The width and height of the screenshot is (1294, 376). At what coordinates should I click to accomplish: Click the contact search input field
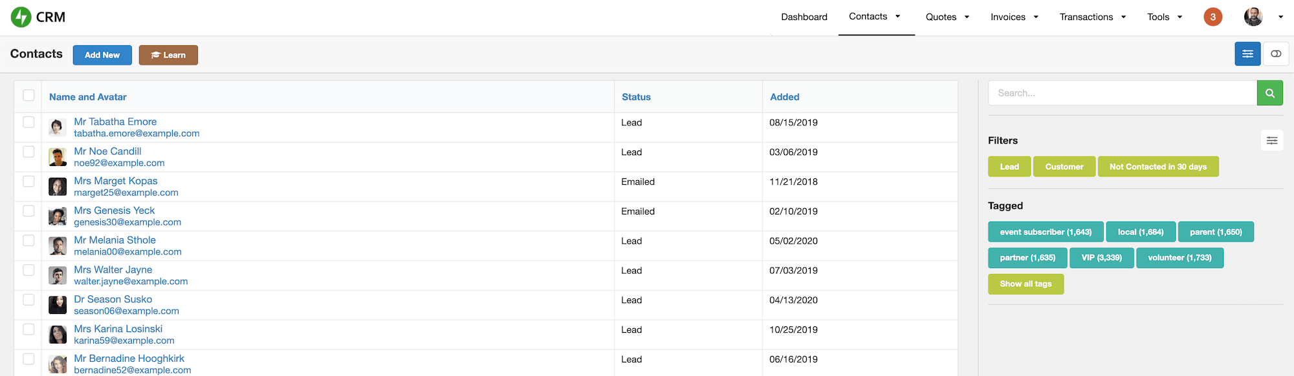[1123, 93]
